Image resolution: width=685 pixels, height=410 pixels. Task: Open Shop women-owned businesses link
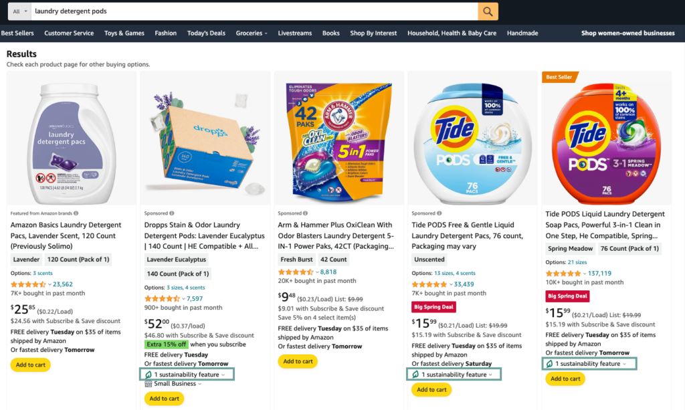627,33
